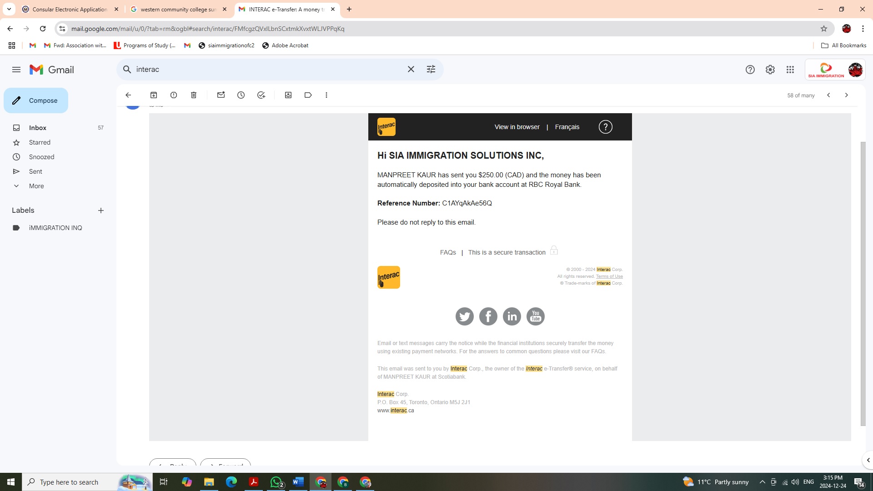Open File Explorer from the taskbar
The image size is (873, 491).
tap(209, 482)
